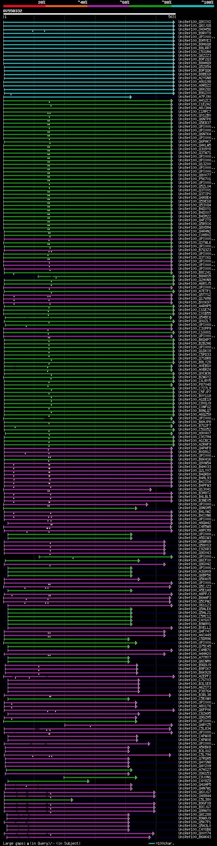Click hit UniRef100_C7Z7L9

195,388
